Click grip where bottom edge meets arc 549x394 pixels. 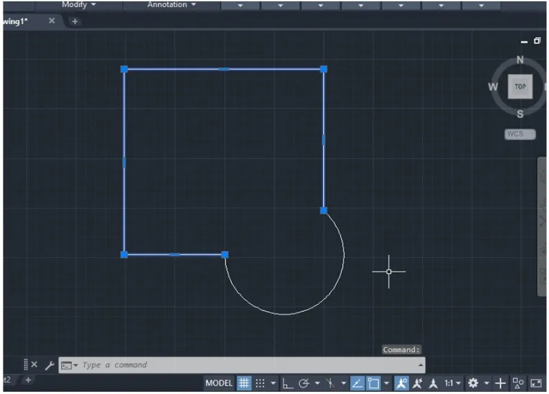click(x=225, y=254)
